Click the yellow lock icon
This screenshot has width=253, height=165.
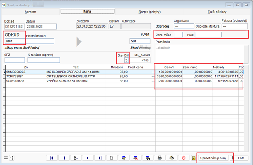pos(194,158)
